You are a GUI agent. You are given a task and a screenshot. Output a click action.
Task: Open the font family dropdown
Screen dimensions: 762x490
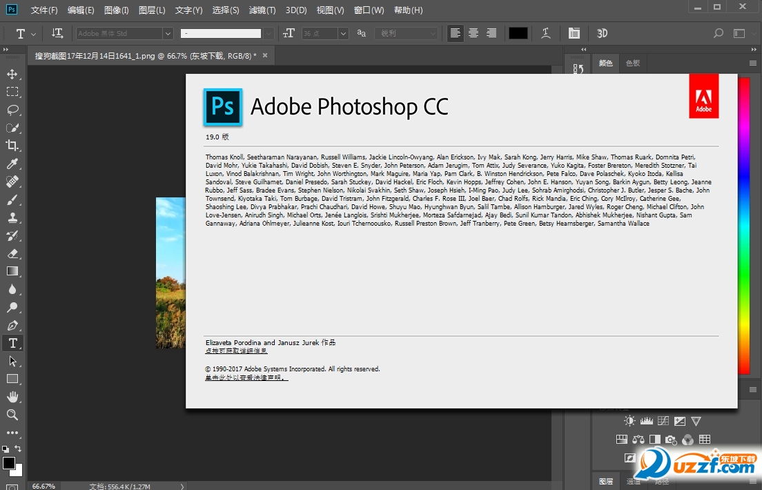[168, 32]
